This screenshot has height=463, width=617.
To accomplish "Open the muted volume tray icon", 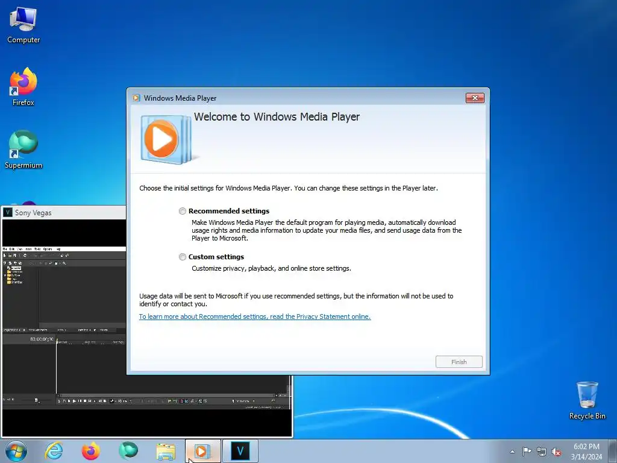I will (x=556, y=452).
